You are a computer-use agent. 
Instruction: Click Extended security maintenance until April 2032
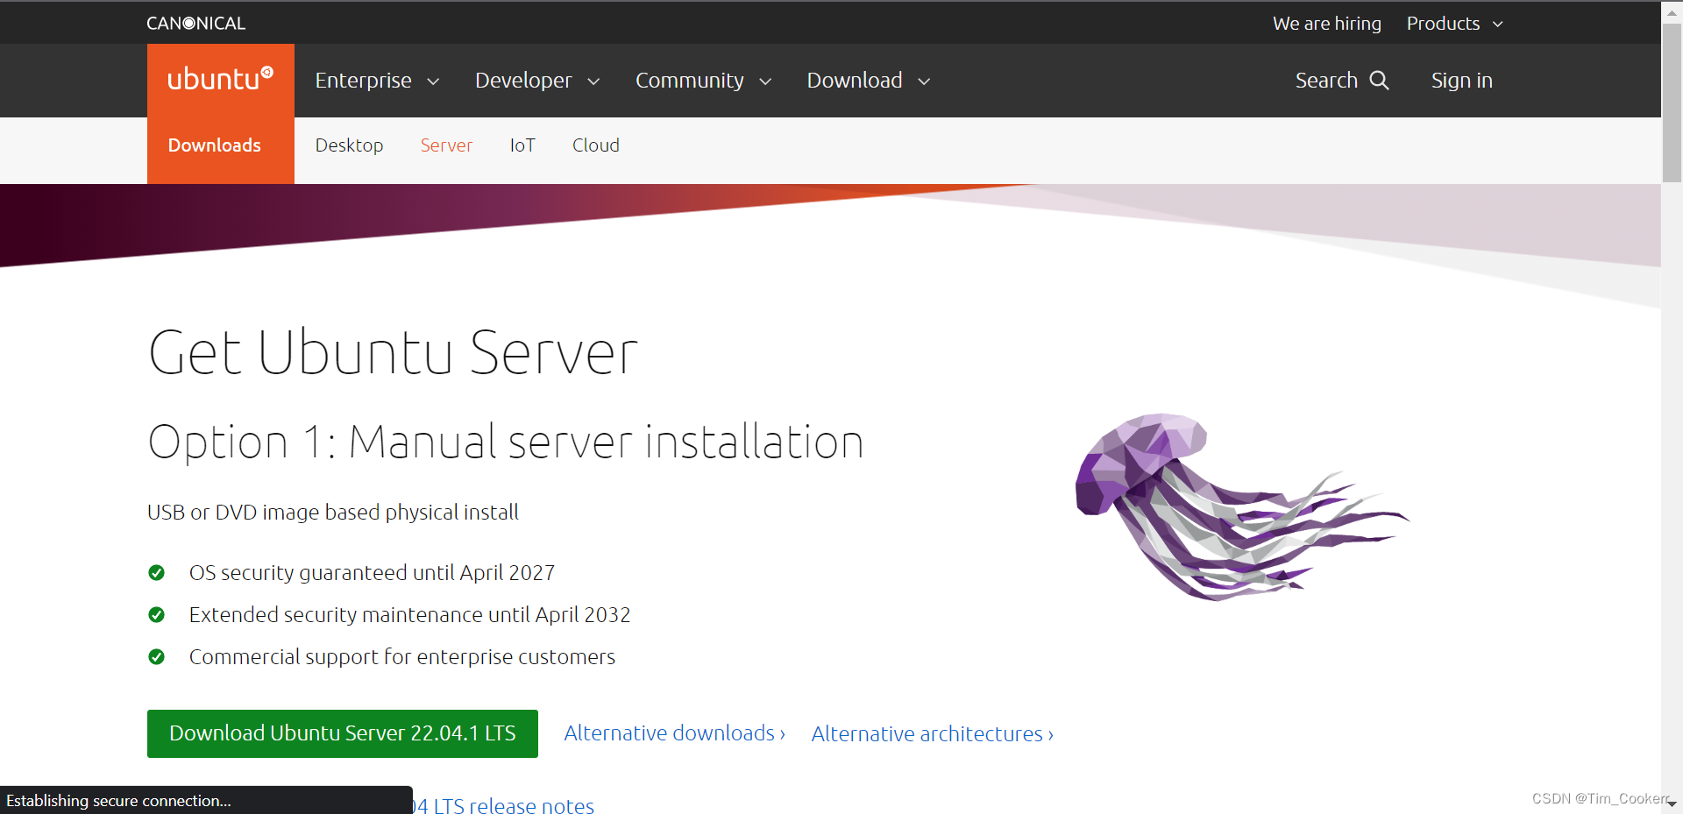pyautogui.click(x=409, y=615)
